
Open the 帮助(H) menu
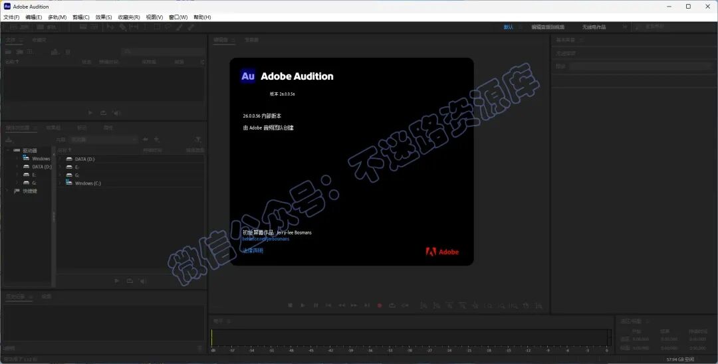pyautogui.click(x=202, y=17)
